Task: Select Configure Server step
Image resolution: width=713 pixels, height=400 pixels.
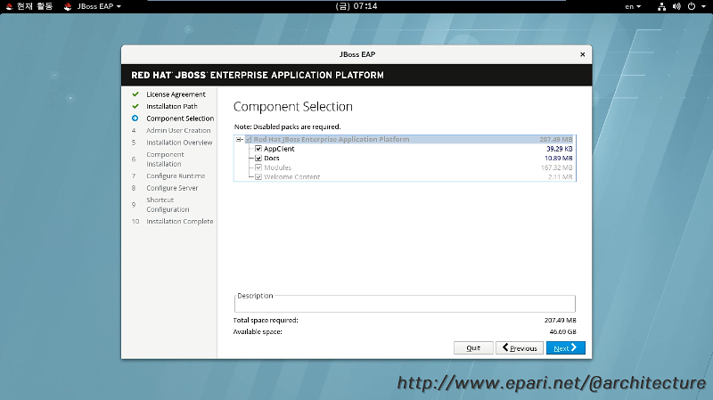Action: click(172, 188)
